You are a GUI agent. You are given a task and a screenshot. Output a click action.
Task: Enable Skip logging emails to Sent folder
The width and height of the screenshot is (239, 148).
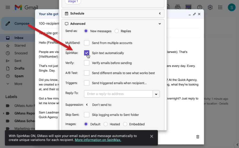[x=86, y=115]
